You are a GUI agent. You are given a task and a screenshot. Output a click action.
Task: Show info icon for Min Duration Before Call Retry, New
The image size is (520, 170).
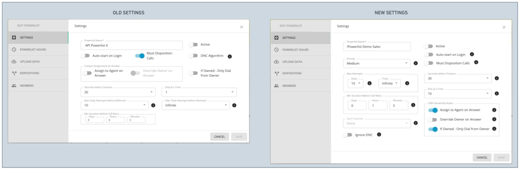click(x=413, y=105)
